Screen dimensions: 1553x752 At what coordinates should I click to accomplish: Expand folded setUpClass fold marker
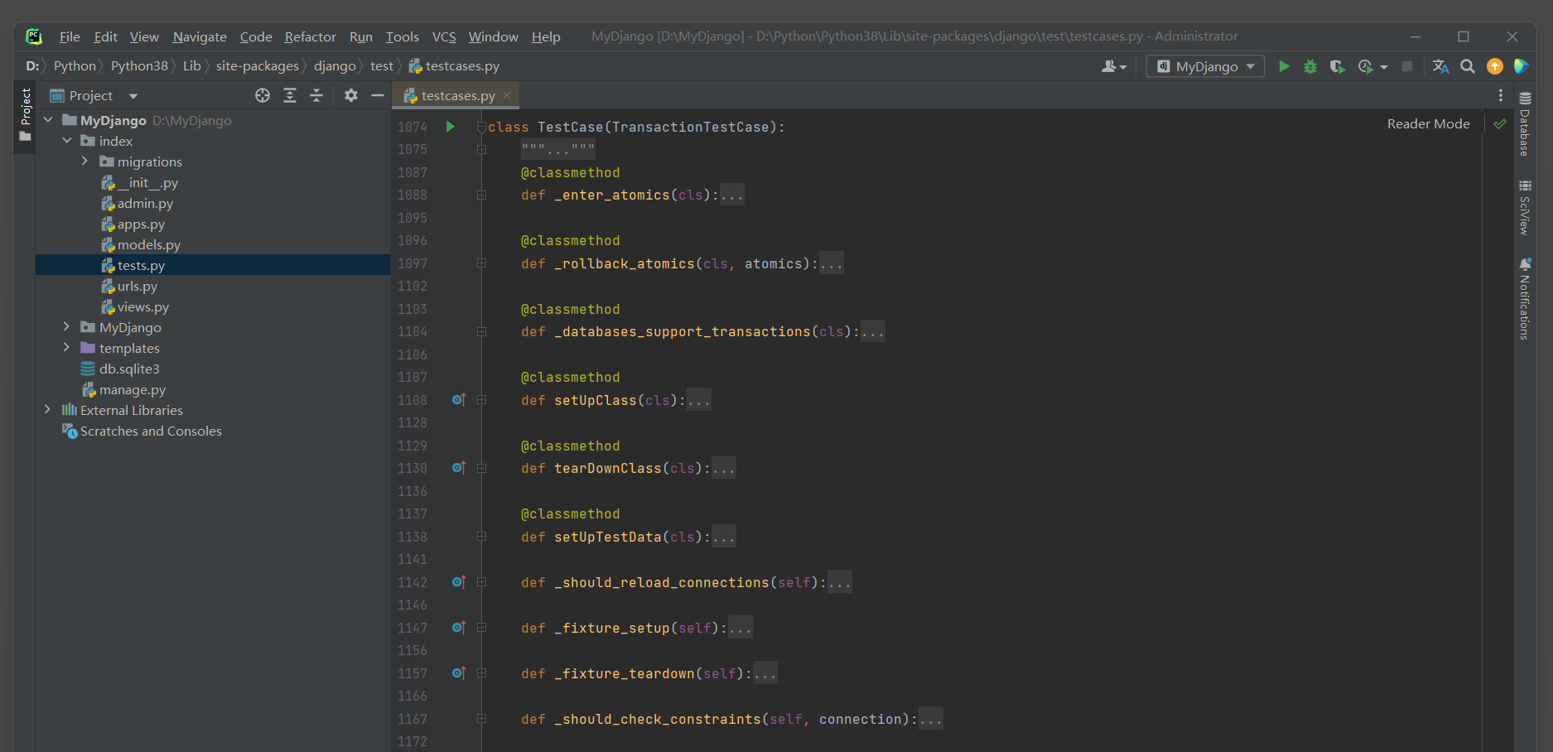[x=481, y=400]
